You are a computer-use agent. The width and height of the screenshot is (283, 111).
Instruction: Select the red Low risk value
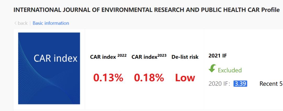(185, 78)
